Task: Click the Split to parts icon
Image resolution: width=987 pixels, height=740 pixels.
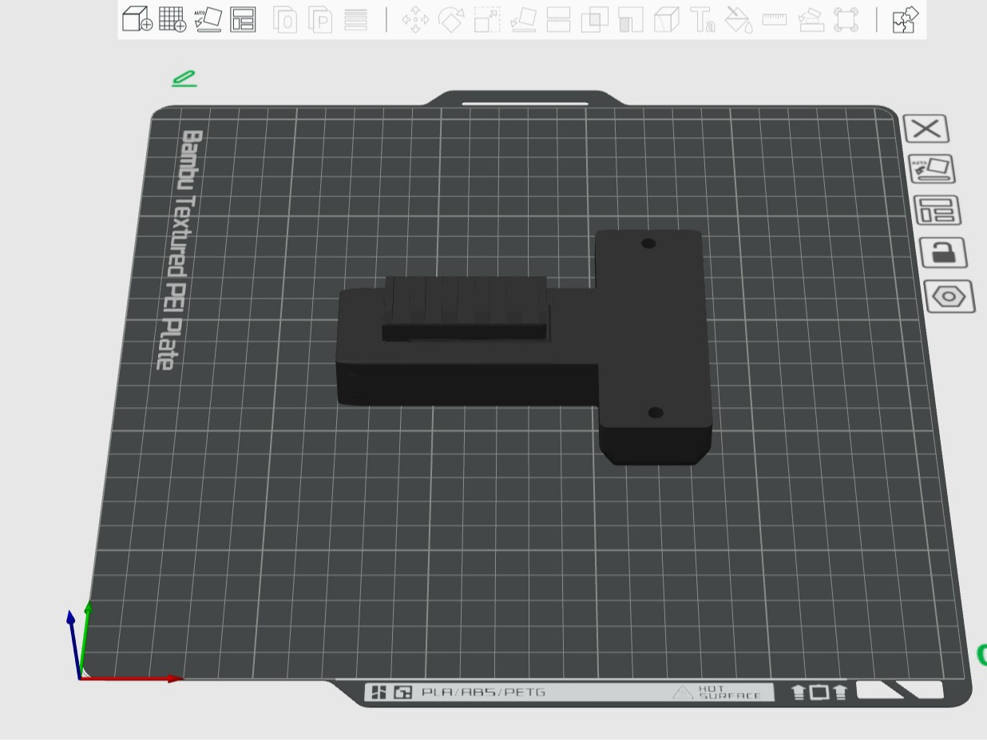Action: click(321, 19)
